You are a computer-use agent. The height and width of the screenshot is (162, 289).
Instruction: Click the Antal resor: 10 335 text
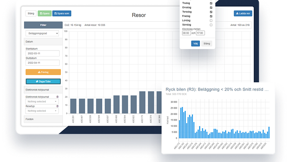(95, 25)
